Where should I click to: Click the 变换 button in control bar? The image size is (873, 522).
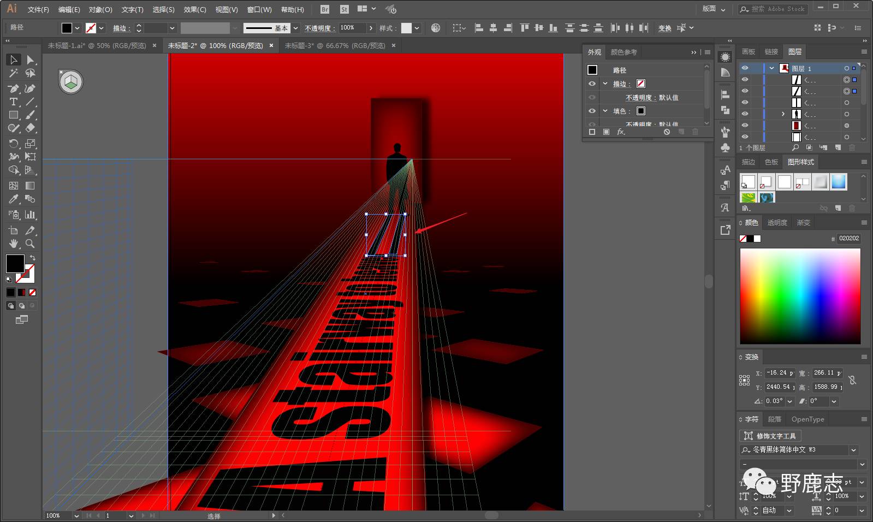(664, 28)
